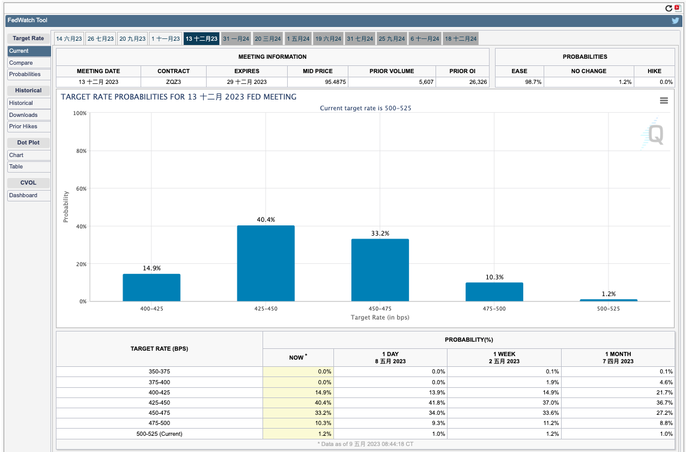Click the 475-500 bar in chart
The image size is (686, 452).
coord(494,292)
